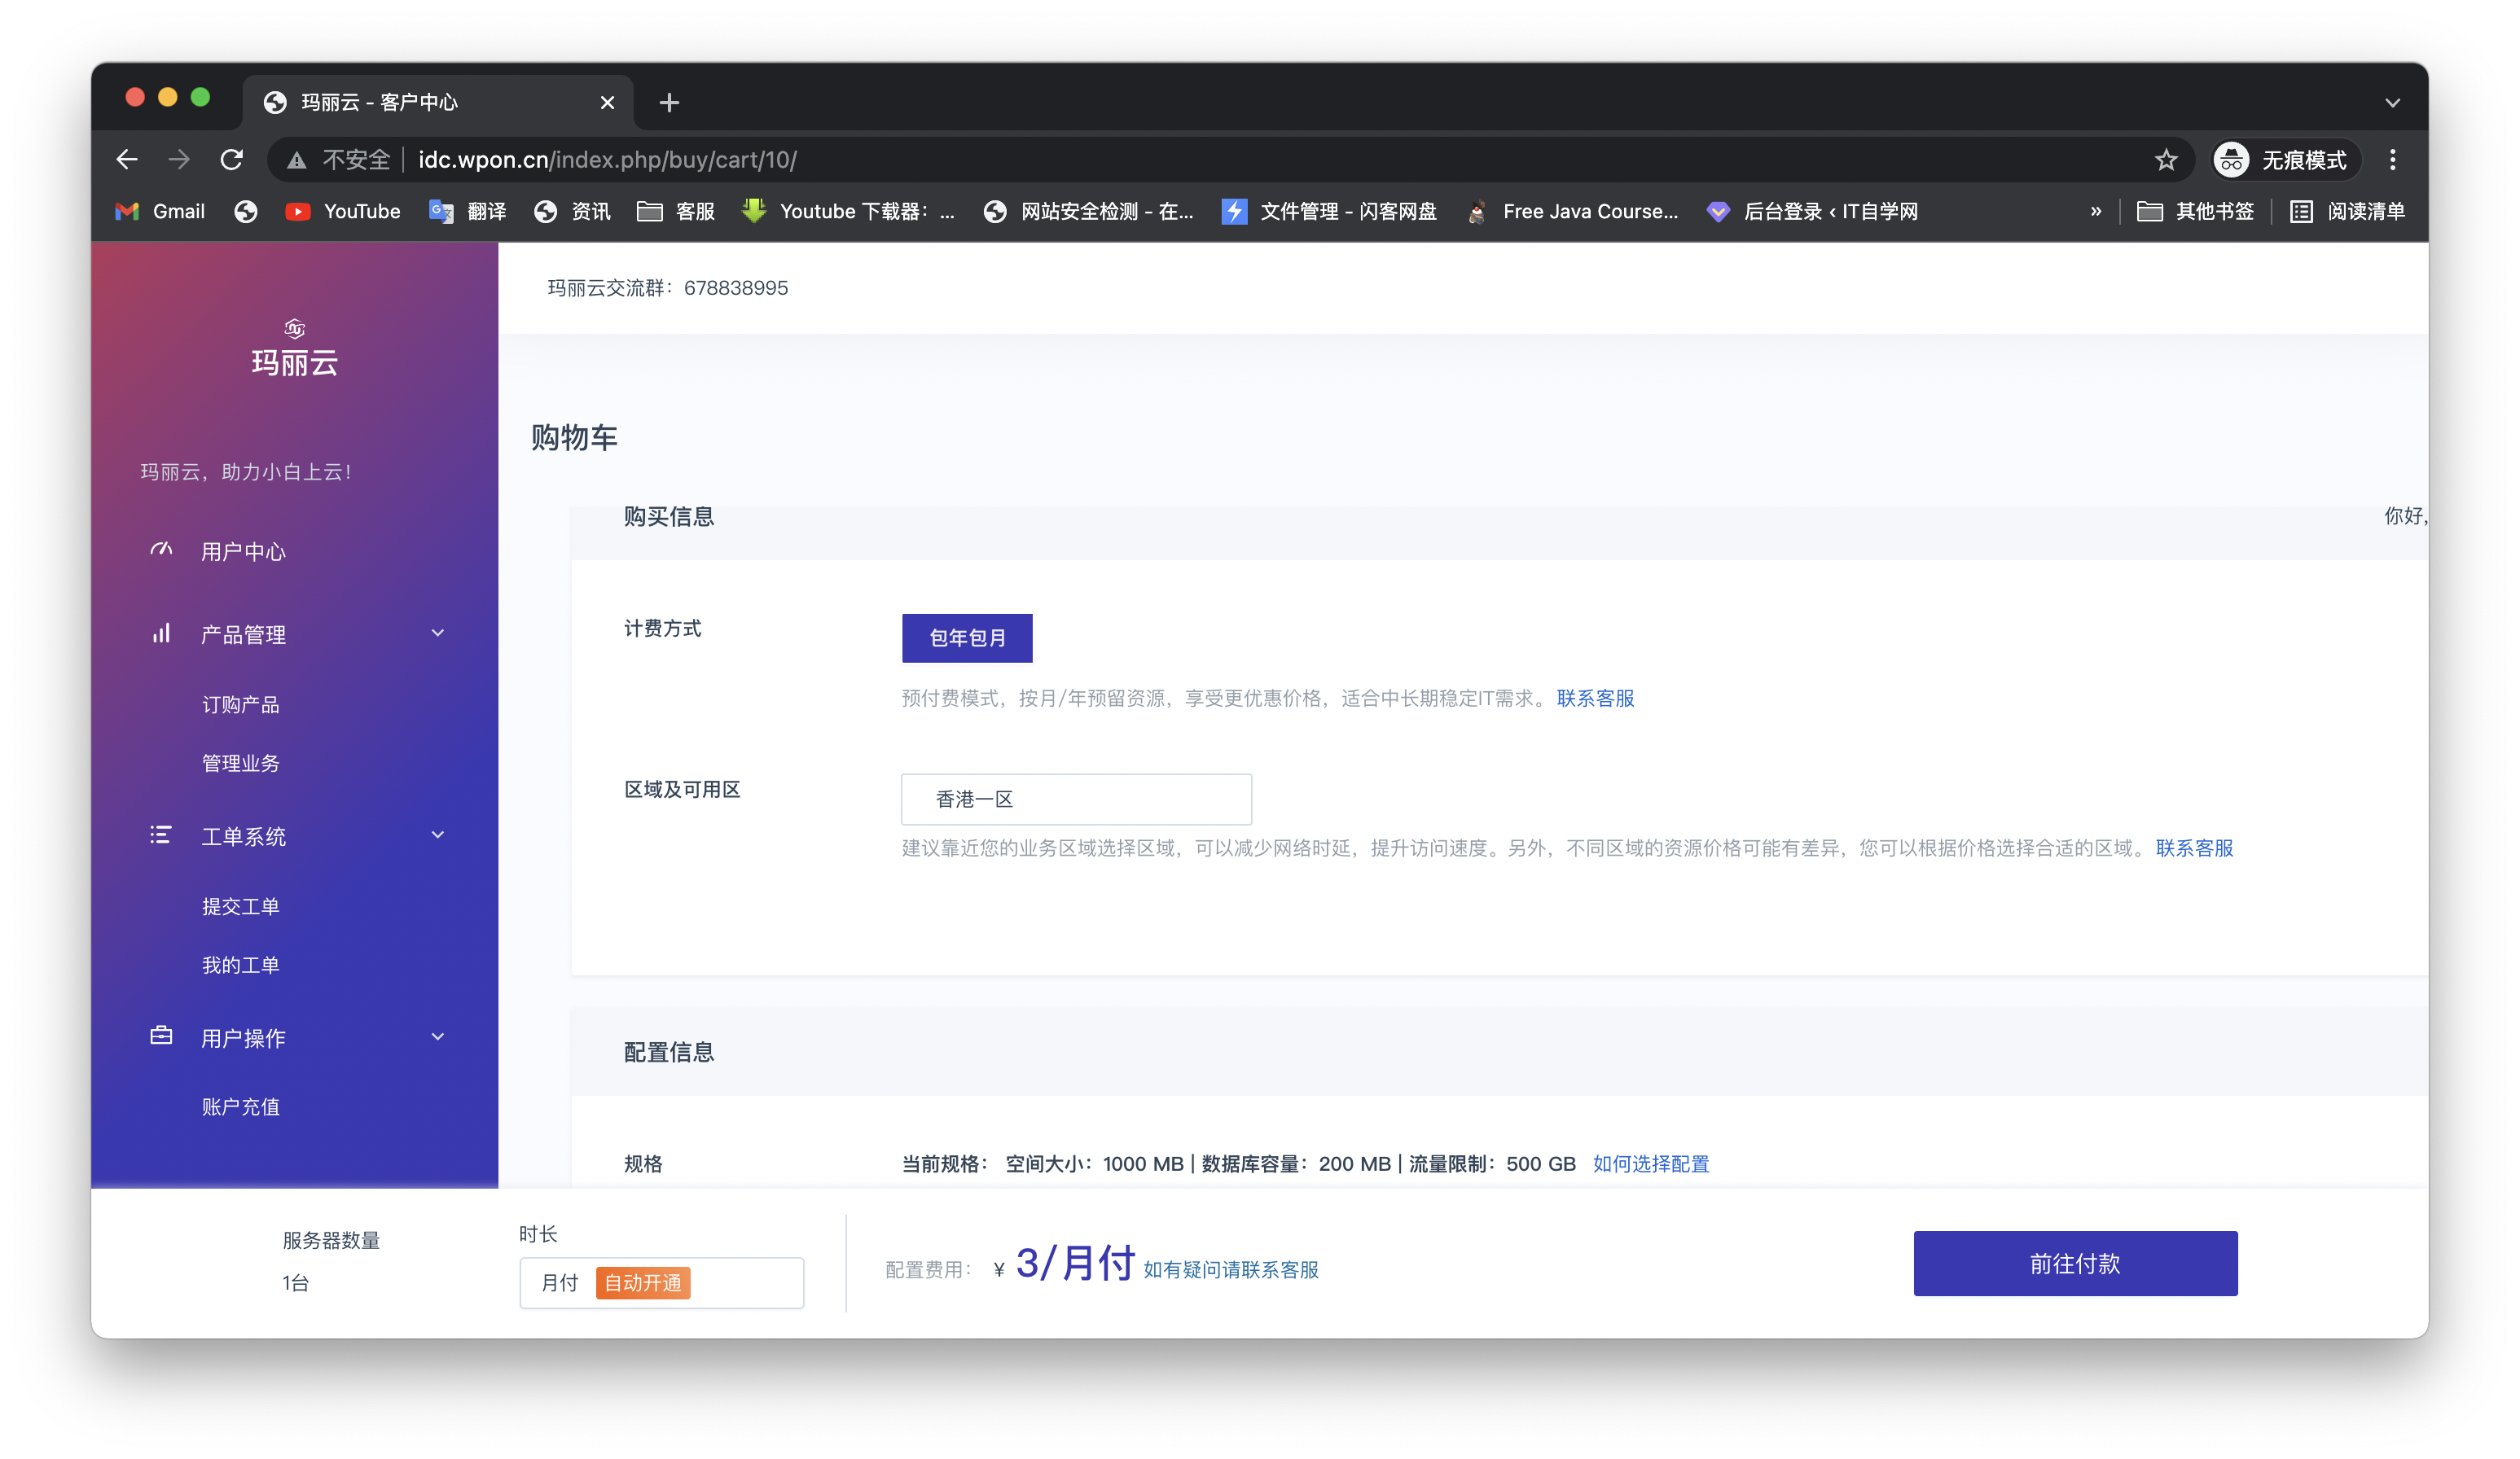Collapse the 用户操作 chevron
Screen dimensions: 2520x1459
click(438, 1037)
